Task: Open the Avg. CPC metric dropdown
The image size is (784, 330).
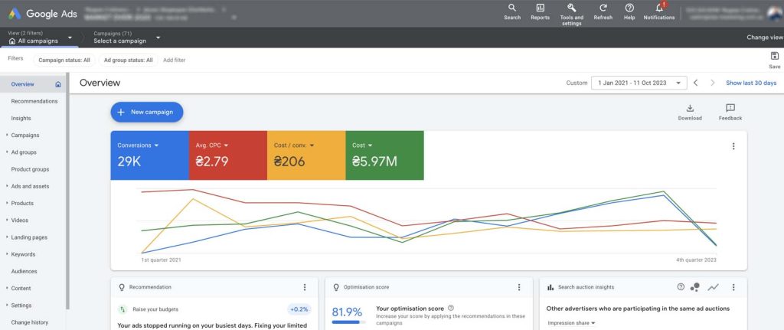Action: 227,145
